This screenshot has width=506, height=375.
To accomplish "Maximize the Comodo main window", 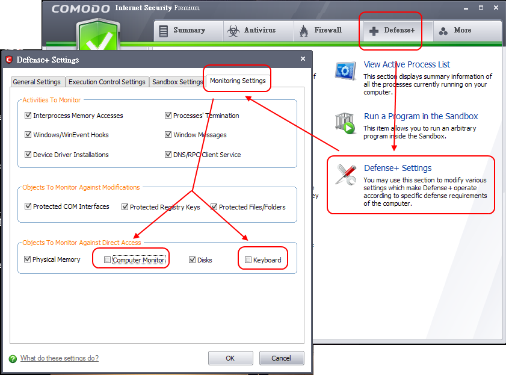I will coord(481,8).
